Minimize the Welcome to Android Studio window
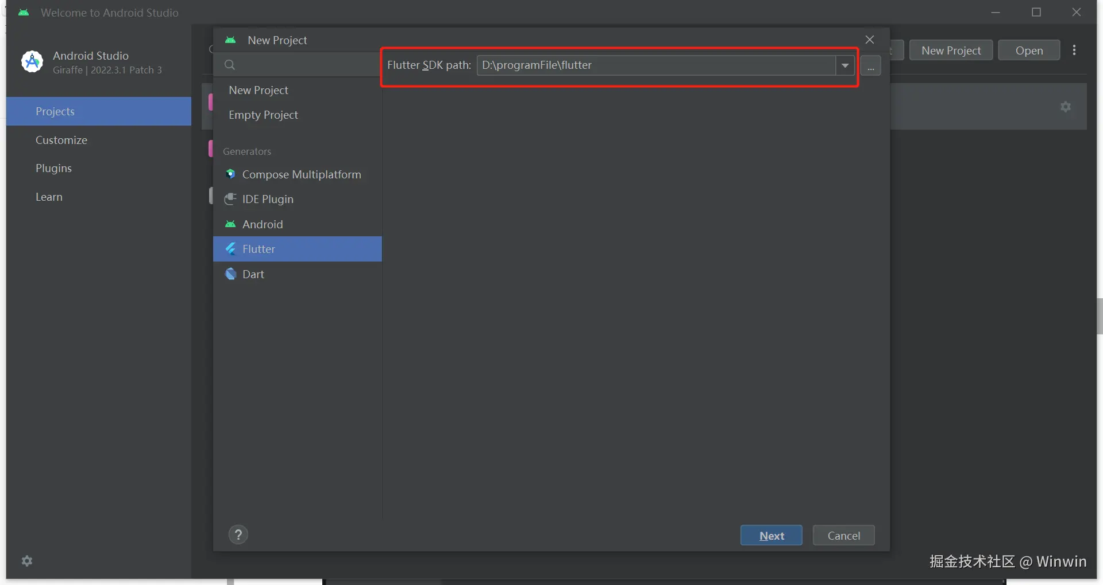 pyautogui.click(x=996, y=12)
